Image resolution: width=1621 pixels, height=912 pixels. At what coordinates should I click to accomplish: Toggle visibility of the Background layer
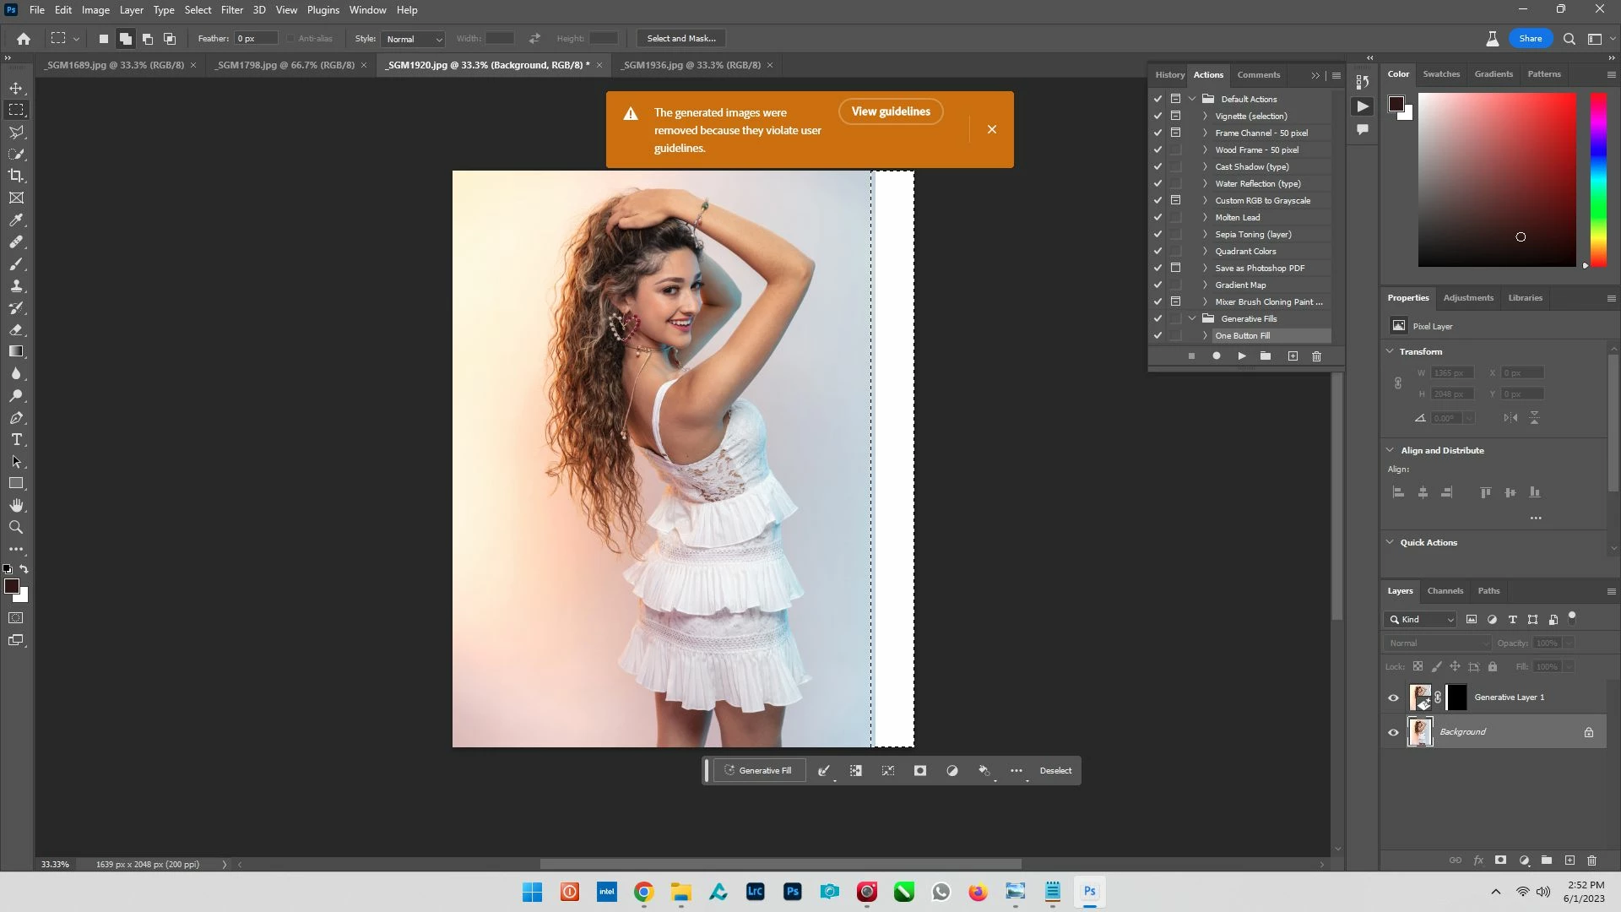click(1394, 732)
